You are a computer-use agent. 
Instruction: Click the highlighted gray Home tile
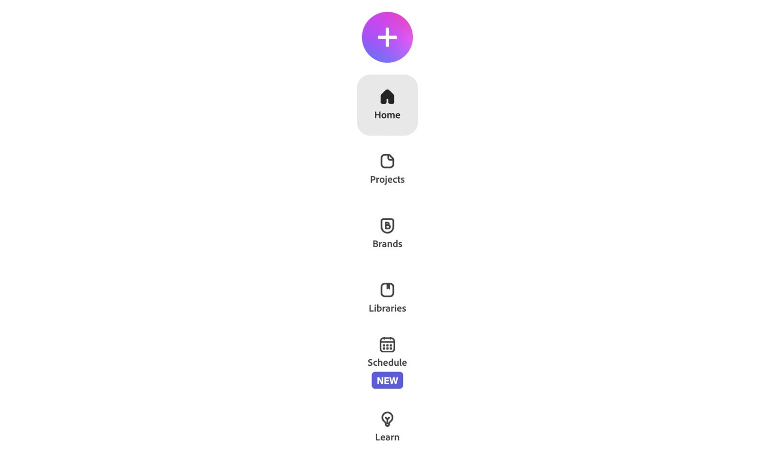pos(387,105)
